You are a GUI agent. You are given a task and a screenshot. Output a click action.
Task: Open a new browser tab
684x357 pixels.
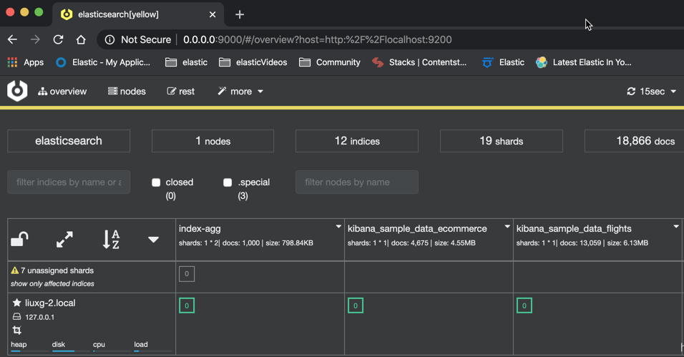(240, 14)
